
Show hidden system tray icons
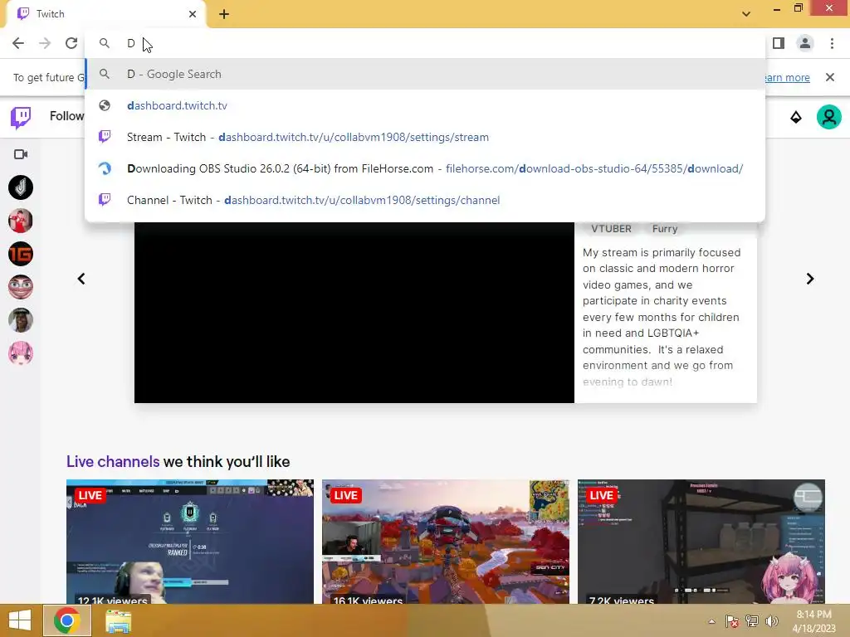(711, 621)
